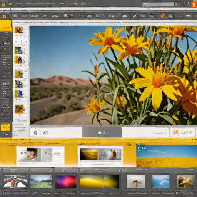197x197 pixels.
Task: Select the purple and red gradient thumbnail
Action: click(66, 182)
